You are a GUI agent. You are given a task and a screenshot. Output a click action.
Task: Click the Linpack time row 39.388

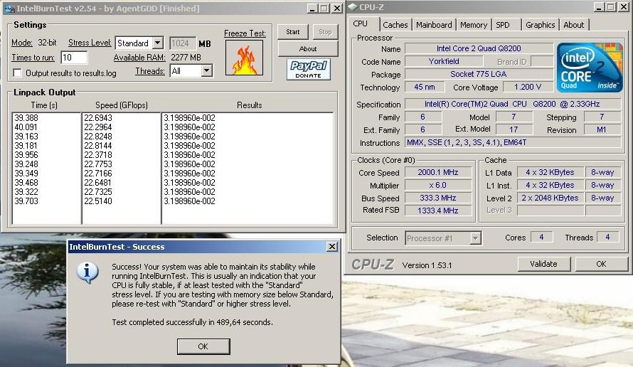click(26, 118)
